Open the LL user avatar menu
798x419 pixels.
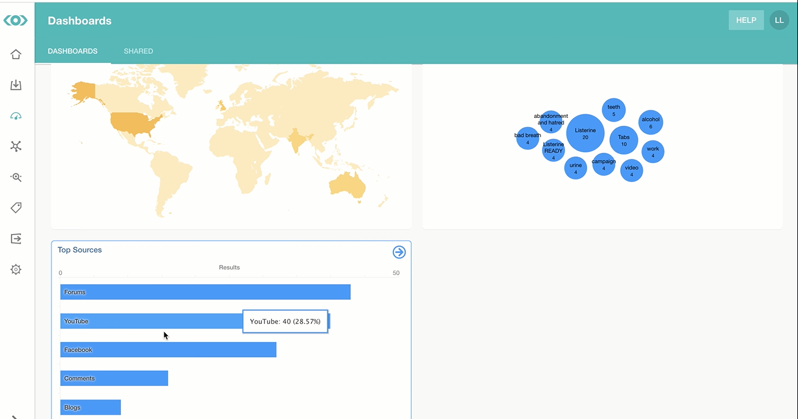pos(779,20)
